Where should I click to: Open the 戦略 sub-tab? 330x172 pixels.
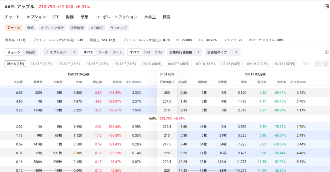coord(30,28)
